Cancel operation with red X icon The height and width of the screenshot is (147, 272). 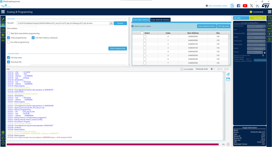tap(228, 144)
